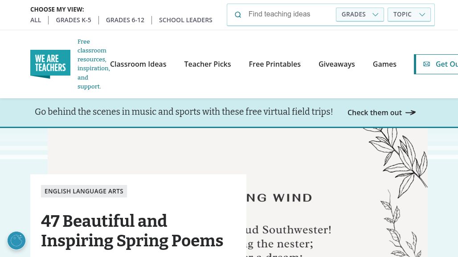Open the Teacher Picks menu
Viewport: 458px width, 257px height.
208,64
